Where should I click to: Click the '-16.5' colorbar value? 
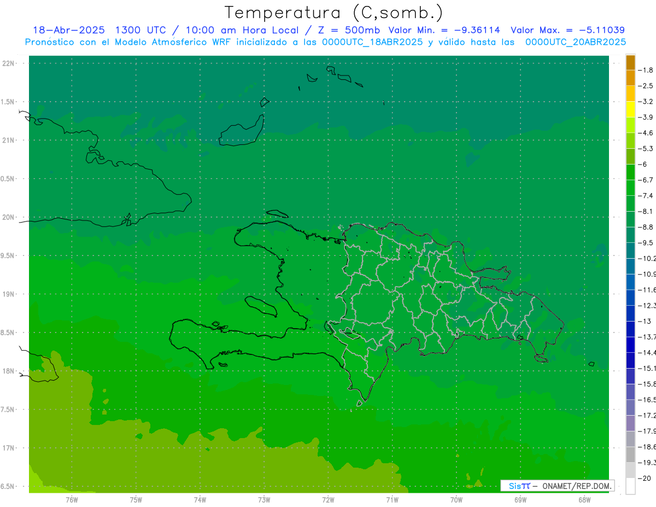(x=648, y=399)
